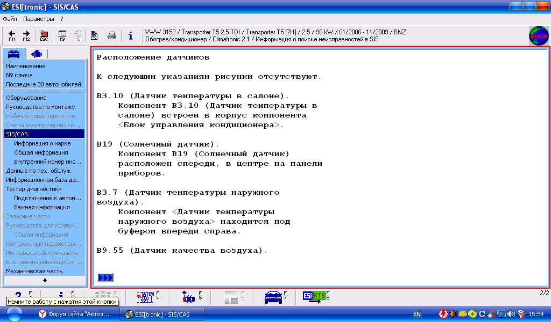Click the wireless network tray icon
This screenshot has height=322, width=551.
pos(521,314)
